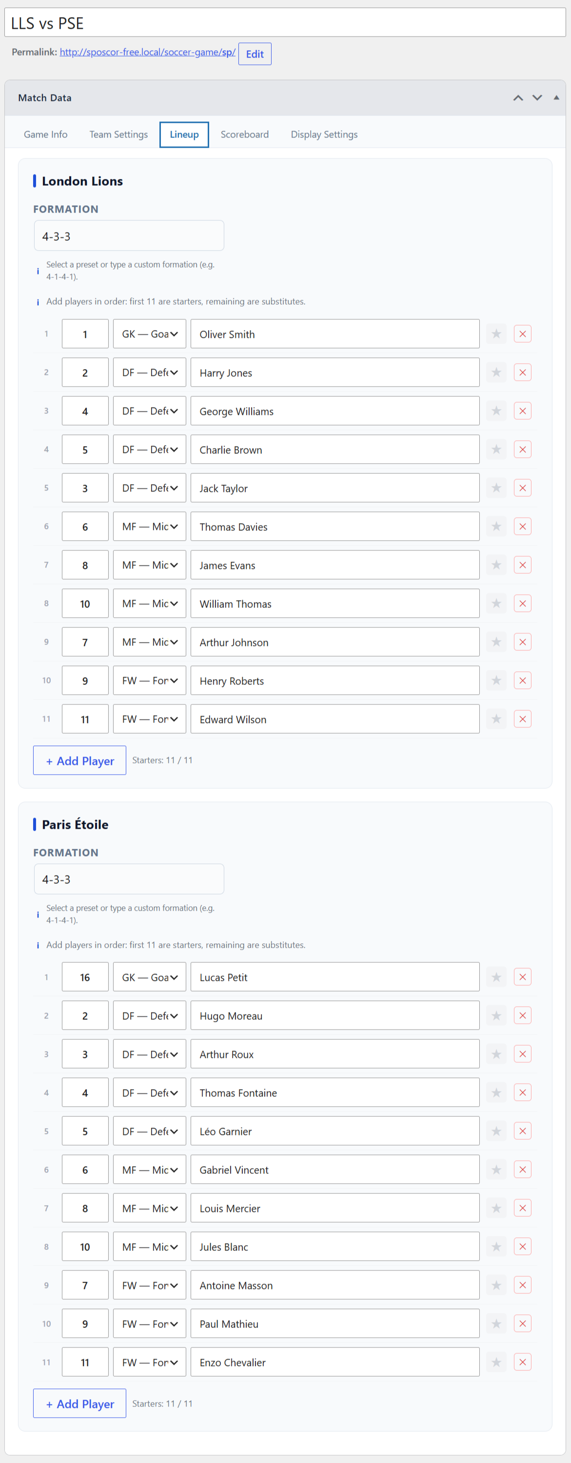Add a player to London Lions
The image size is (571, 1463).
[79, 761]
